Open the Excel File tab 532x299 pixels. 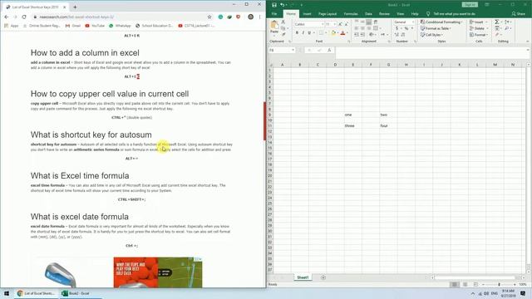click(274, 14)
